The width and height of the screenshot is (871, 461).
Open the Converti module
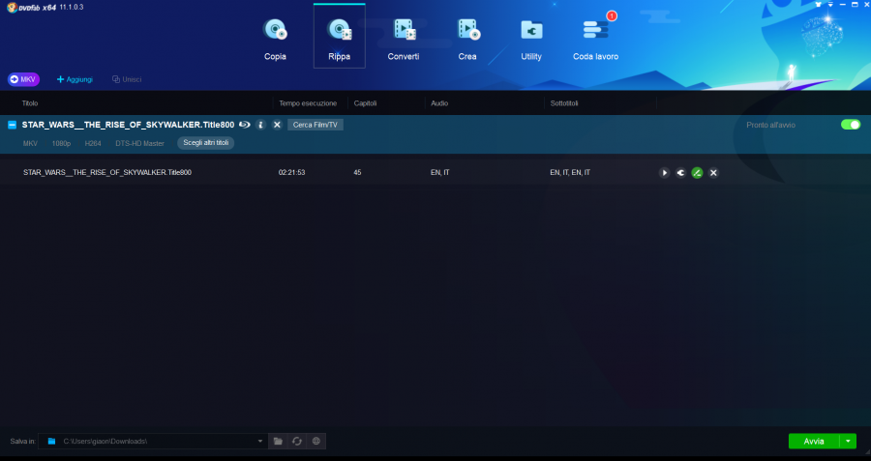pos(404,39)
